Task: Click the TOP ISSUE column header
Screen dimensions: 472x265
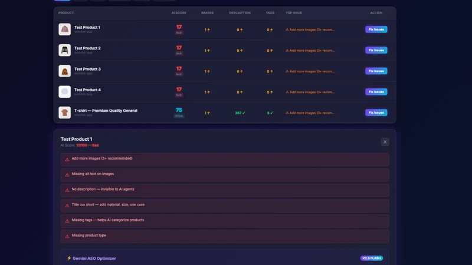Action: (293, 13)
